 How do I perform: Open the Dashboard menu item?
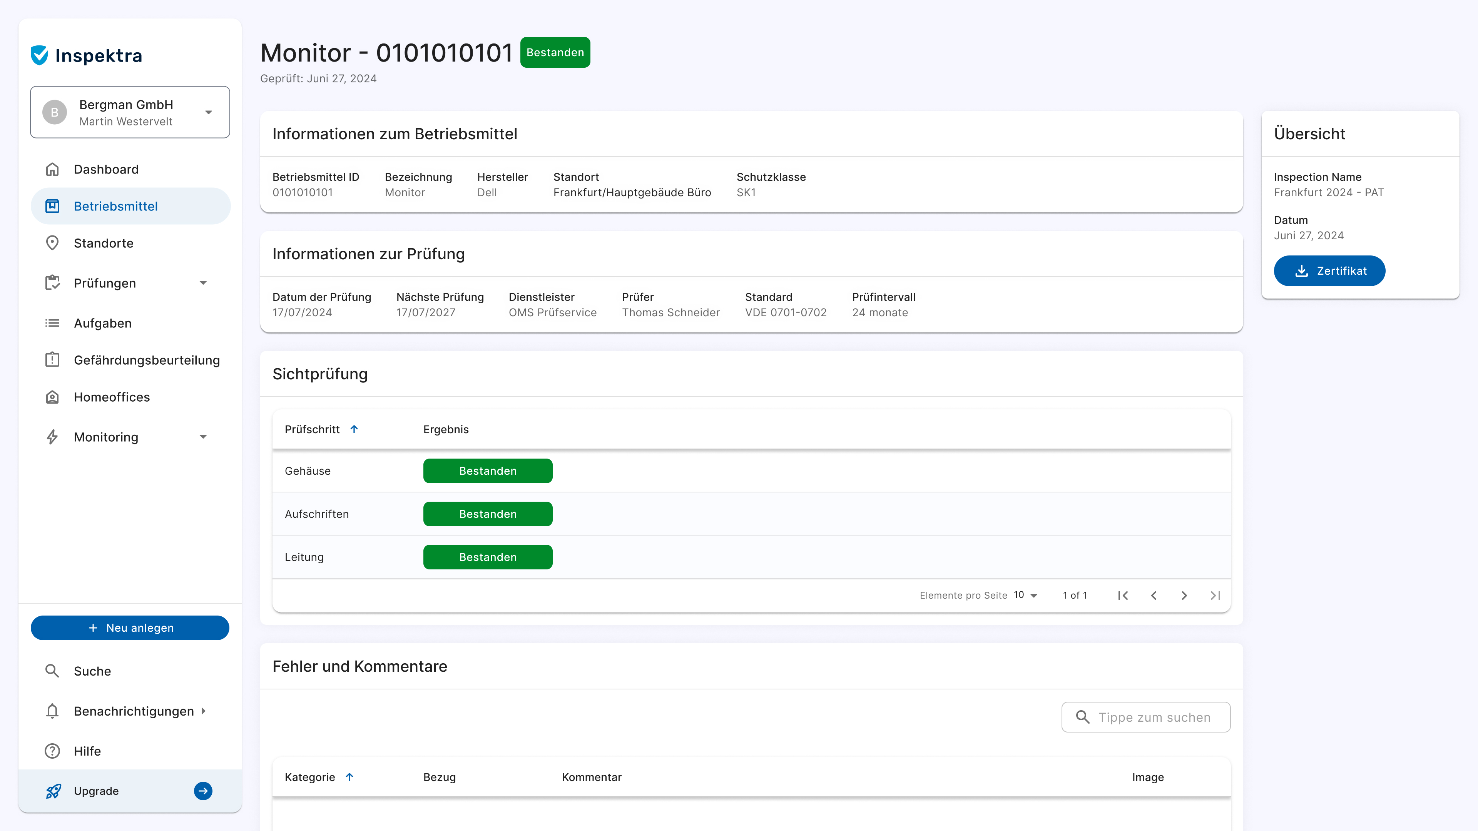(x=106, y=169)
